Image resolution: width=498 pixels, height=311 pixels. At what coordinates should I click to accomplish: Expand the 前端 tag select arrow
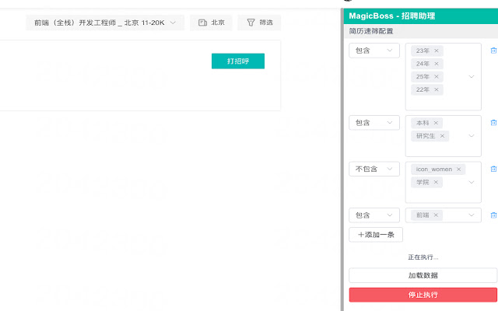(472, 215)
